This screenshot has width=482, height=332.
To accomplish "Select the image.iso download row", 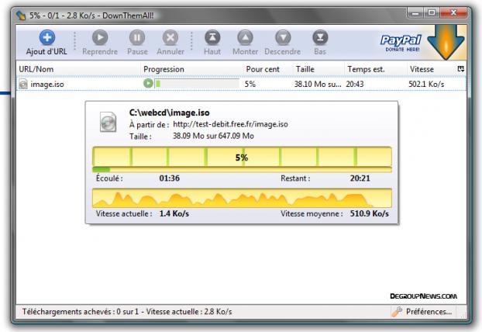I will (x=241, y=84).
